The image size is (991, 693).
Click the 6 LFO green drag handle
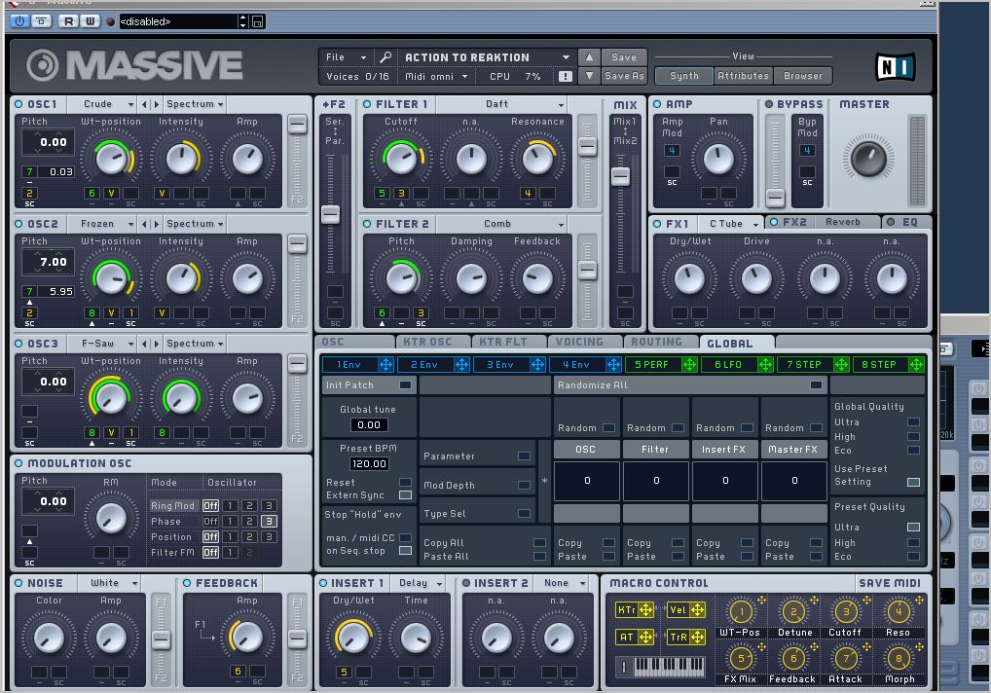[x=765, y=365]
